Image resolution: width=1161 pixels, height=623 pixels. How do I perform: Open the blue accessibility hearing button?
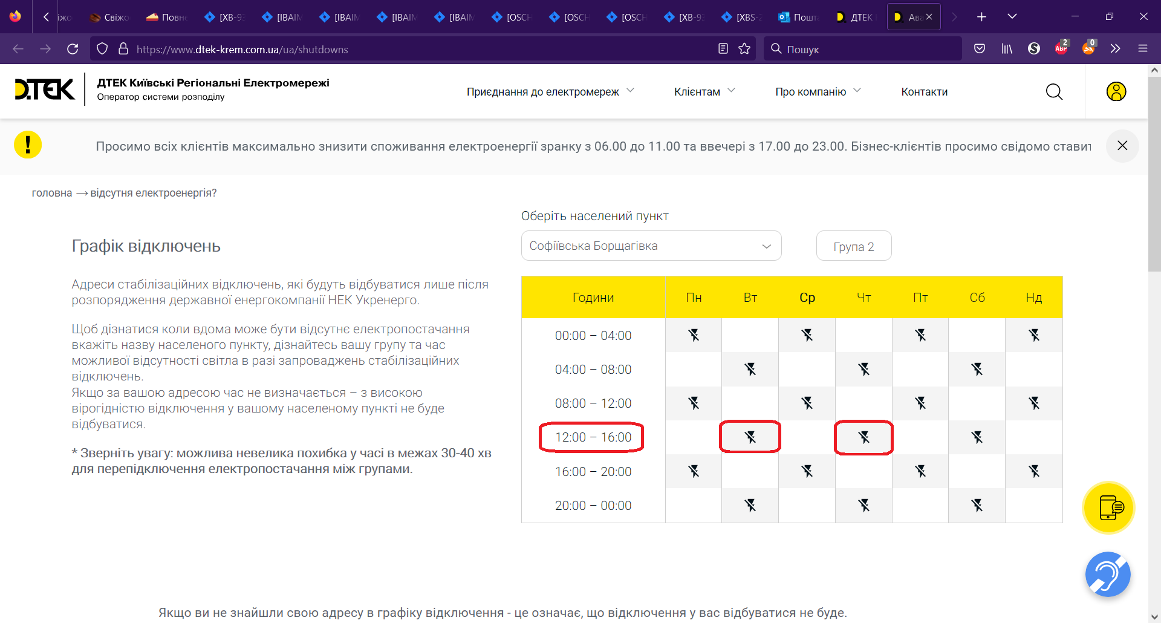(1108, 574)
